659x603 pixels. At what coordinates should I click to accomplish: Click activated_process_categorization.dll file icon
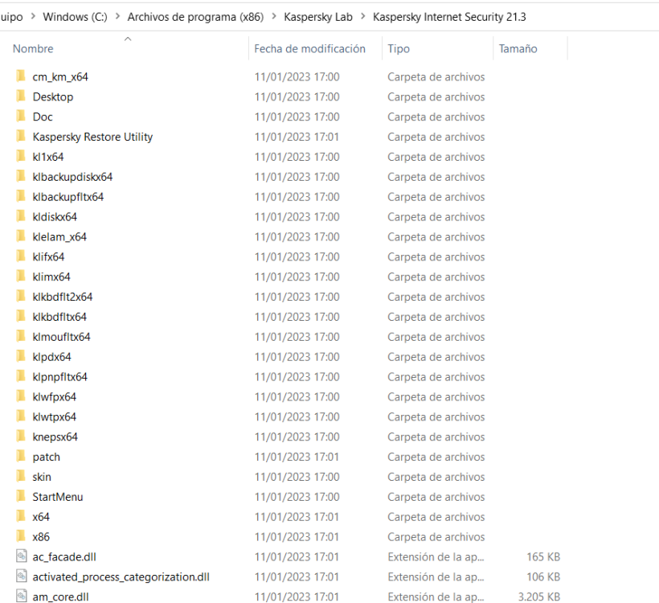click(x=22, y=576)
